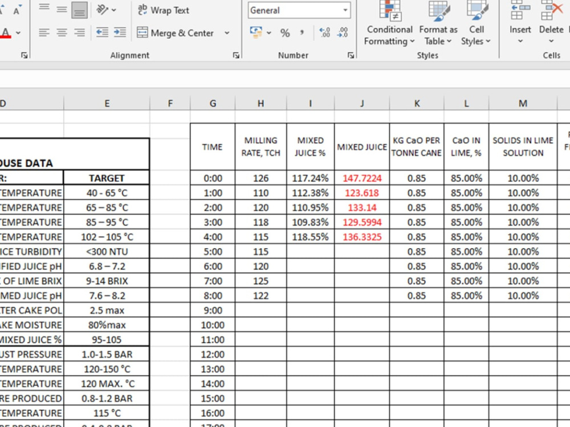Click Center horizontal alignment icon
570x427 pixels.
pos(62,33)
